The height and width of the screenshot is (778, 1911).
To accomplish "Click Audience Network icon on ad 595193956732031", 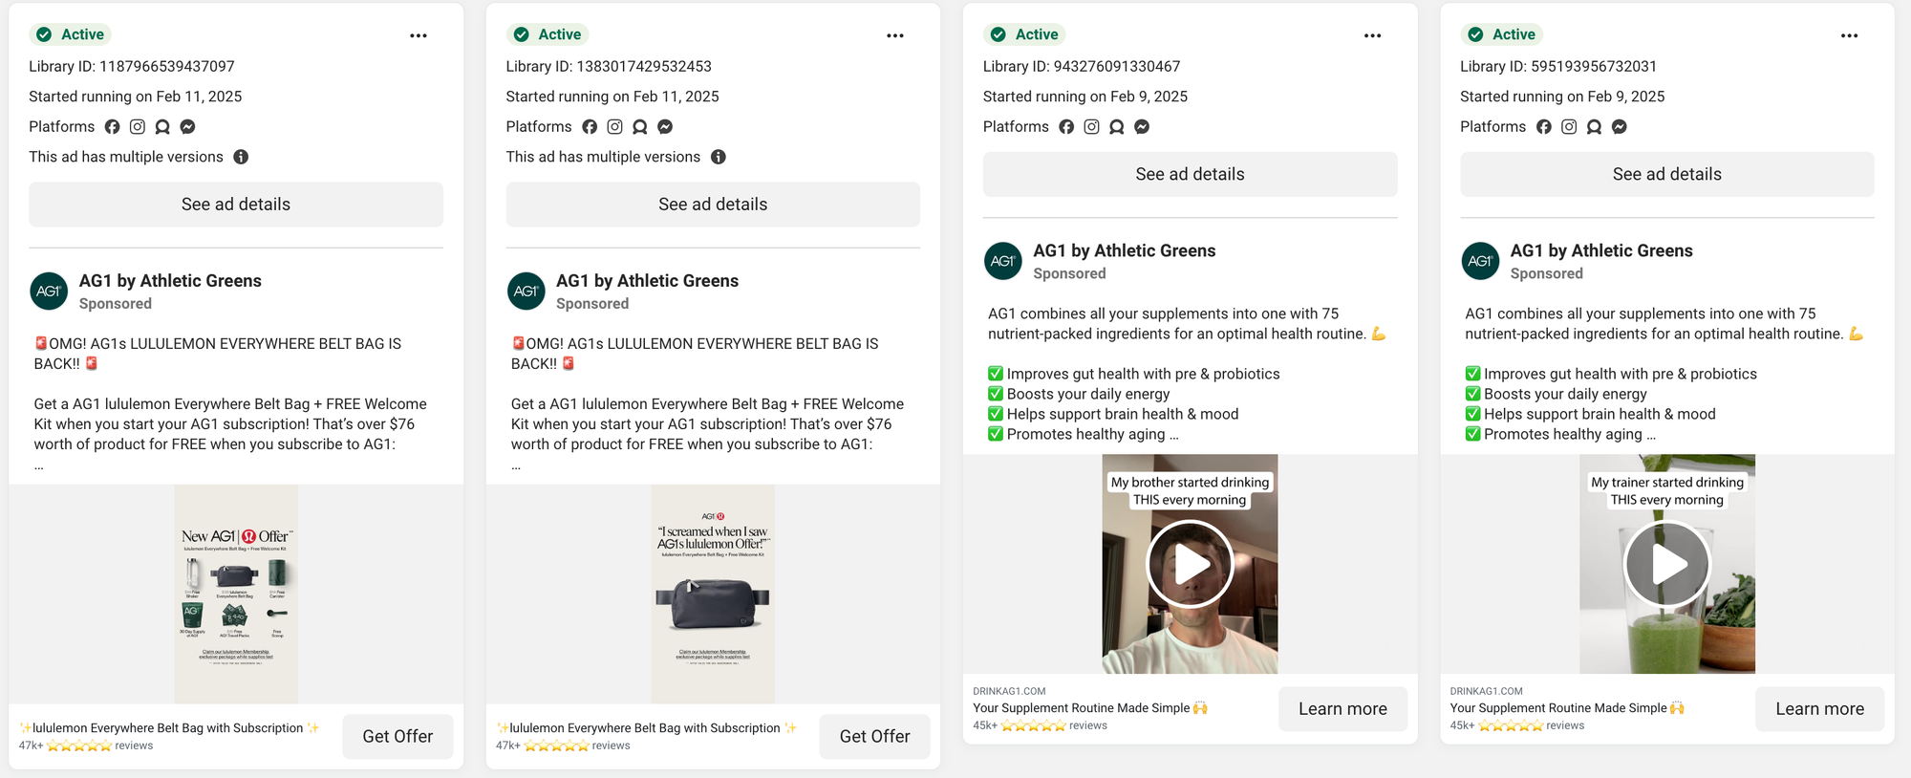I will coord(1594,126).
